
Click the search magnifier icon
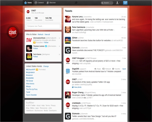click(102, 3)
